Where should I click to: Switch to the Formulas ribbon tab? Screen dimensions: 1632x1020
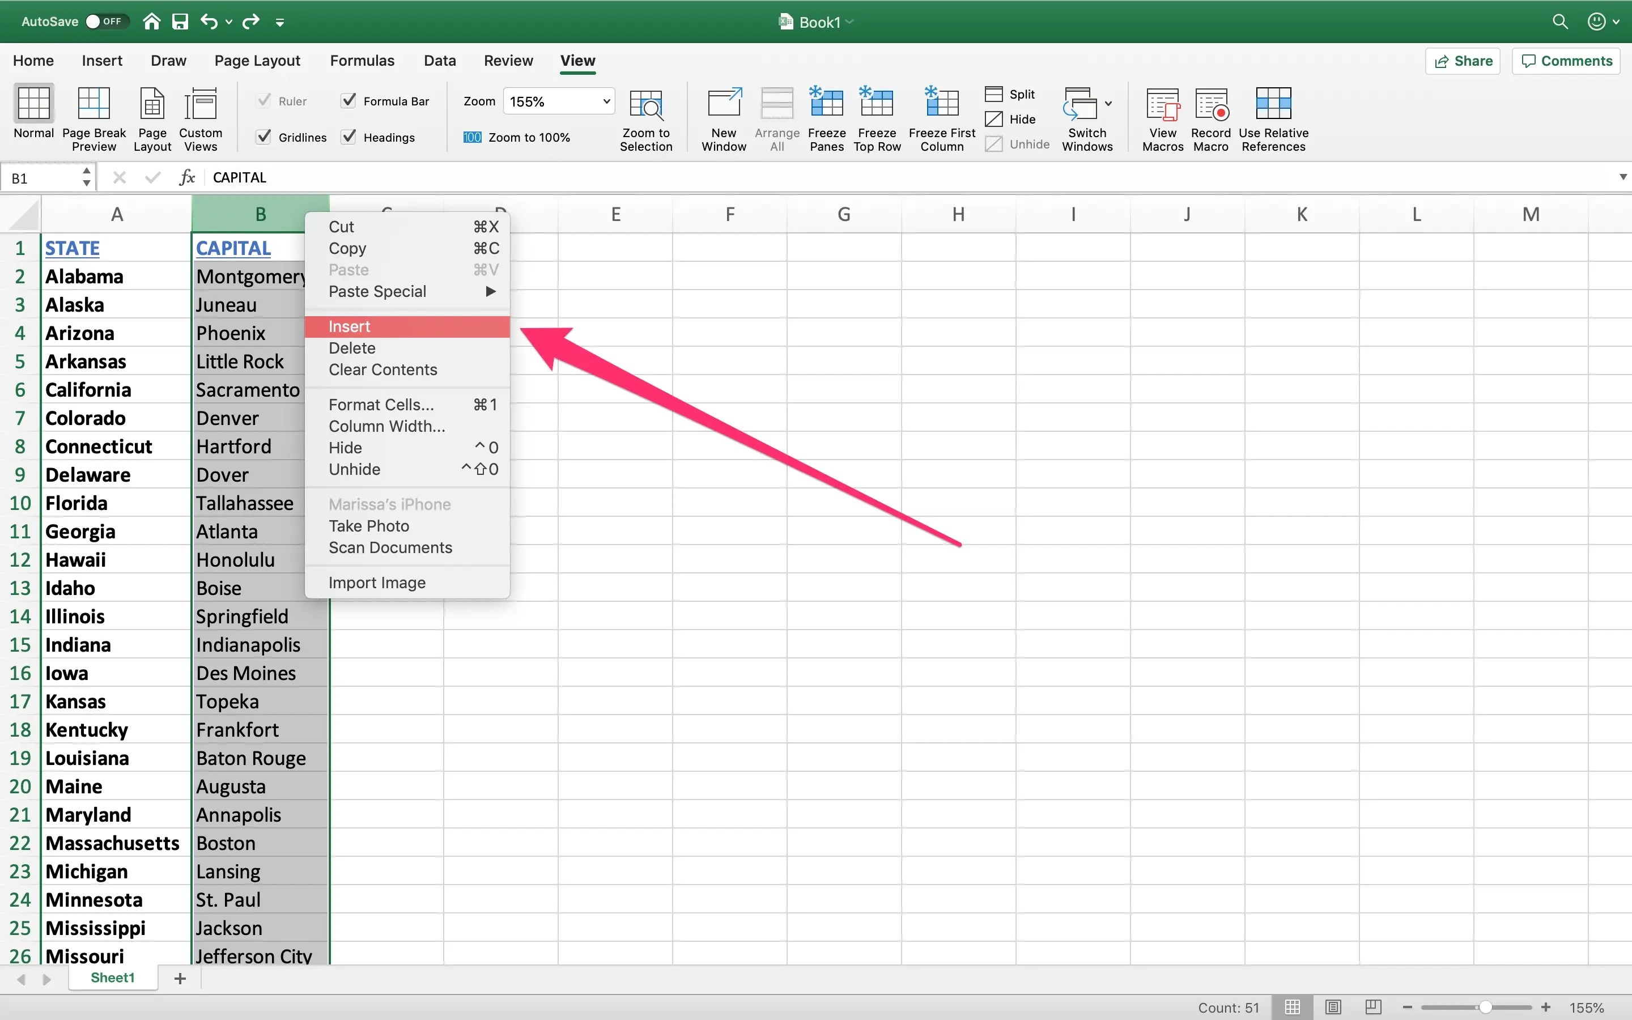[x=362, y=61]
